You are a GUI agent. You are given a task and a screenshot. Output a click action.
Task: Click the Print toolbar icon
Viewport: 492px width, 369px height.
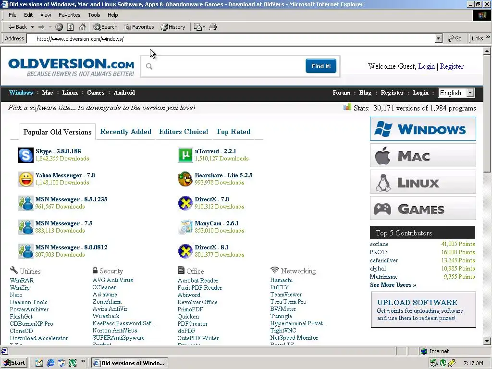[x=213, y=27]
